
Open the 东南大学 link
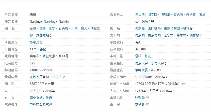pos(157,63)
